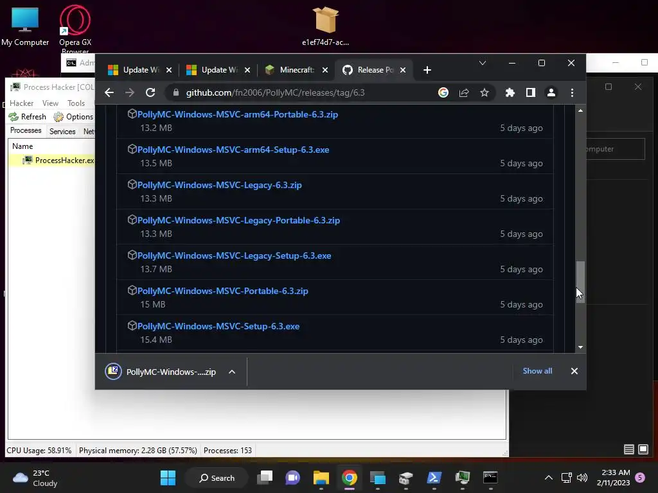Screen dimensions: 658x493
Task: Sort by the Name column header
Action: coord(22,146)
